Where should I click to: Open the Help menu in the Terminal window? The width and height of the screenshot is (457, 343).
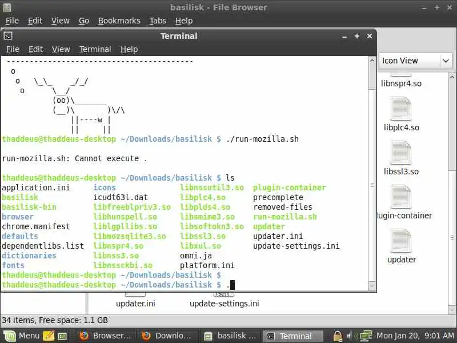point(129,49)
